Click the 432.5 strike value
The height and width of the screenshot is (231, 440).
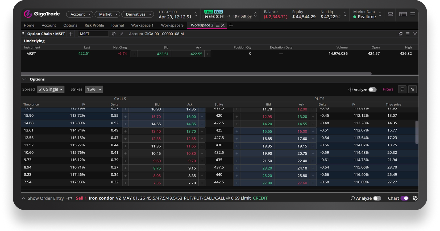click(x=219, y=153)
